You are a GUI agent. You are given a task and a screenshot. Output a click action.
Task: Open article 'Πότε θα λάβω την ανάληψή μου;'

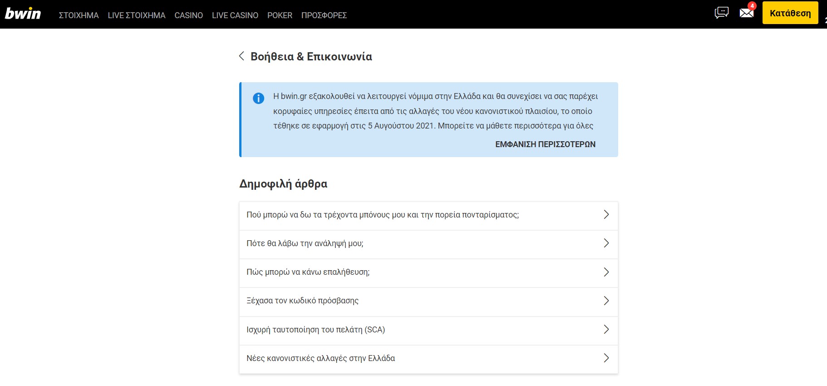pyautogui.click(x=305, y=243)
